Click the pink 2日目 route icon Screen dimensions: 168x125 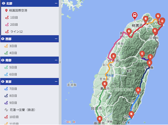coord(7,24)
